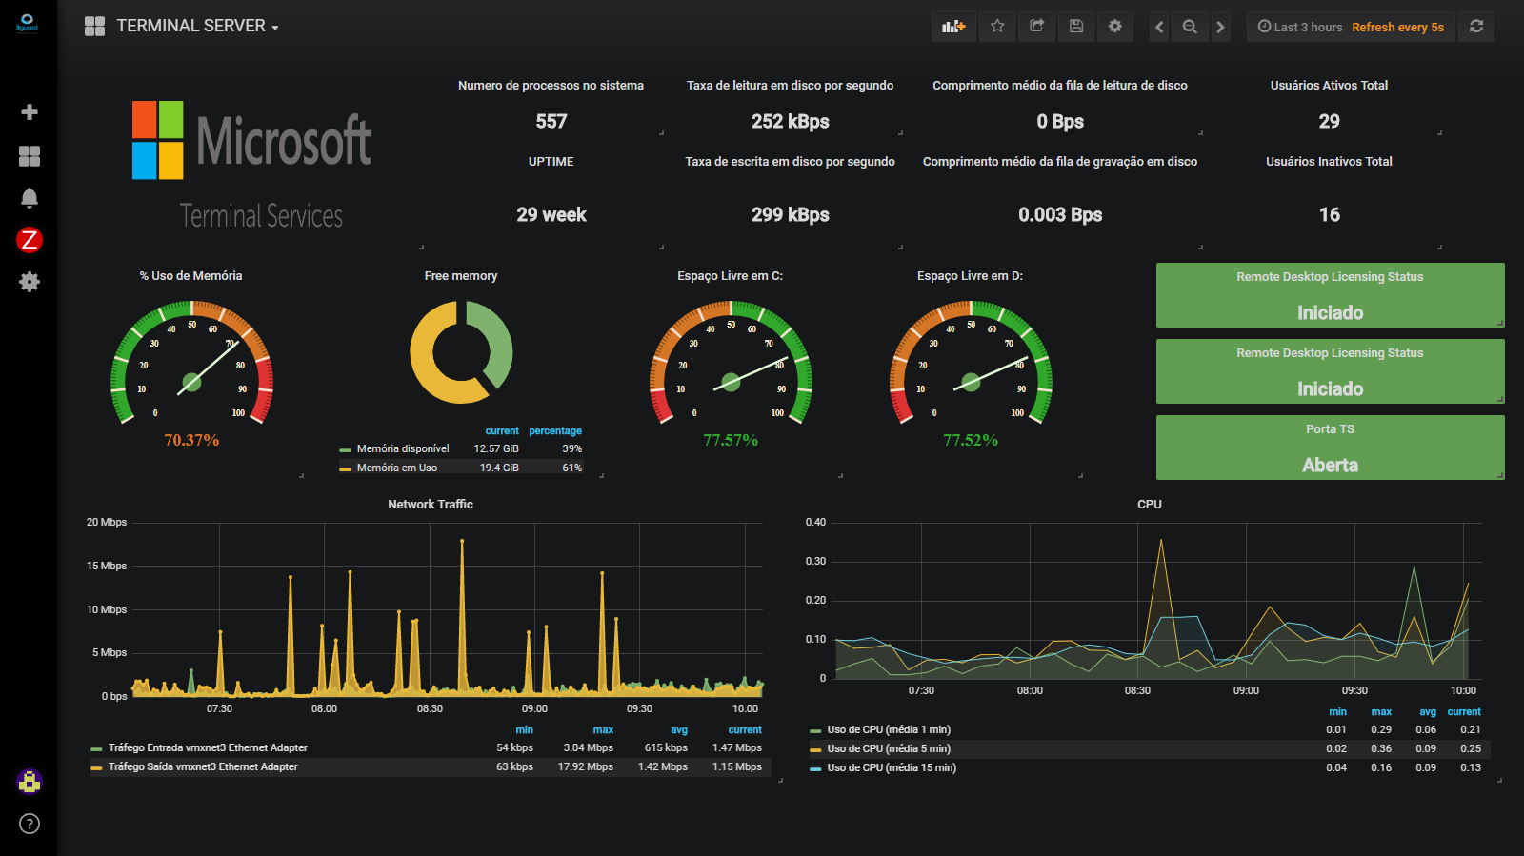The height and width of the screenshot is (856, 1524).
Task: Sort Free memory legend by current column
Action: coord(502,430)
